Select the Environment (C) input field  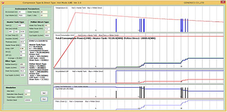click(22, 12)
